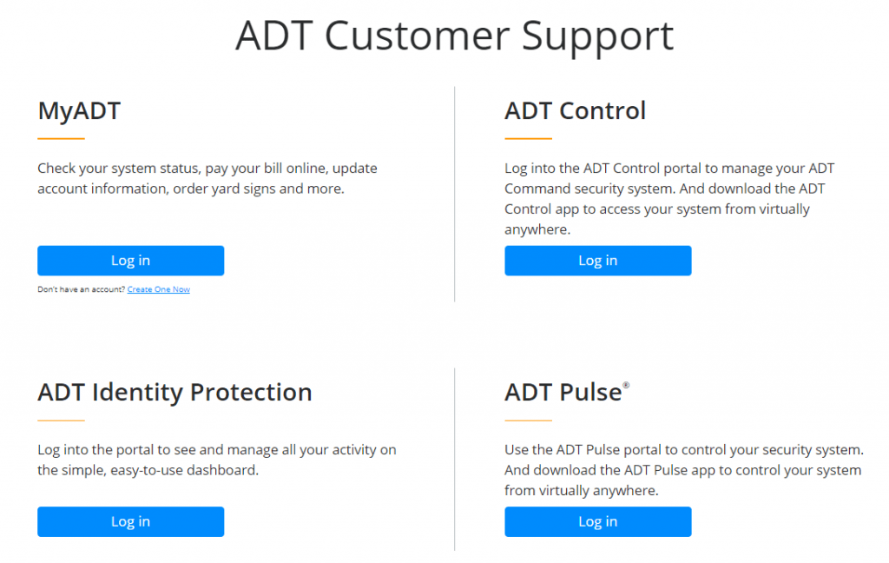889x563 pixels.
Task: Select the MyADT heading
Action: coord(79,110)
